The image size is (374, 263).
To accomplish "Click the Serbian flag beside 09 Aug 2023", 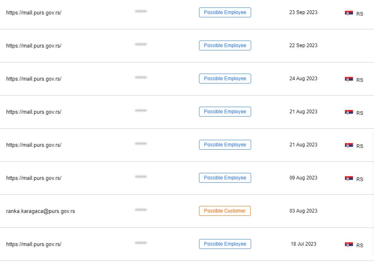I will (x=349, y=178).
